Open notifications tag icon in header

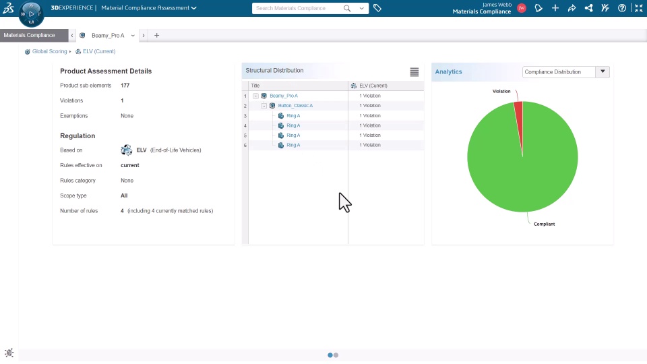[x=538, y=8]
